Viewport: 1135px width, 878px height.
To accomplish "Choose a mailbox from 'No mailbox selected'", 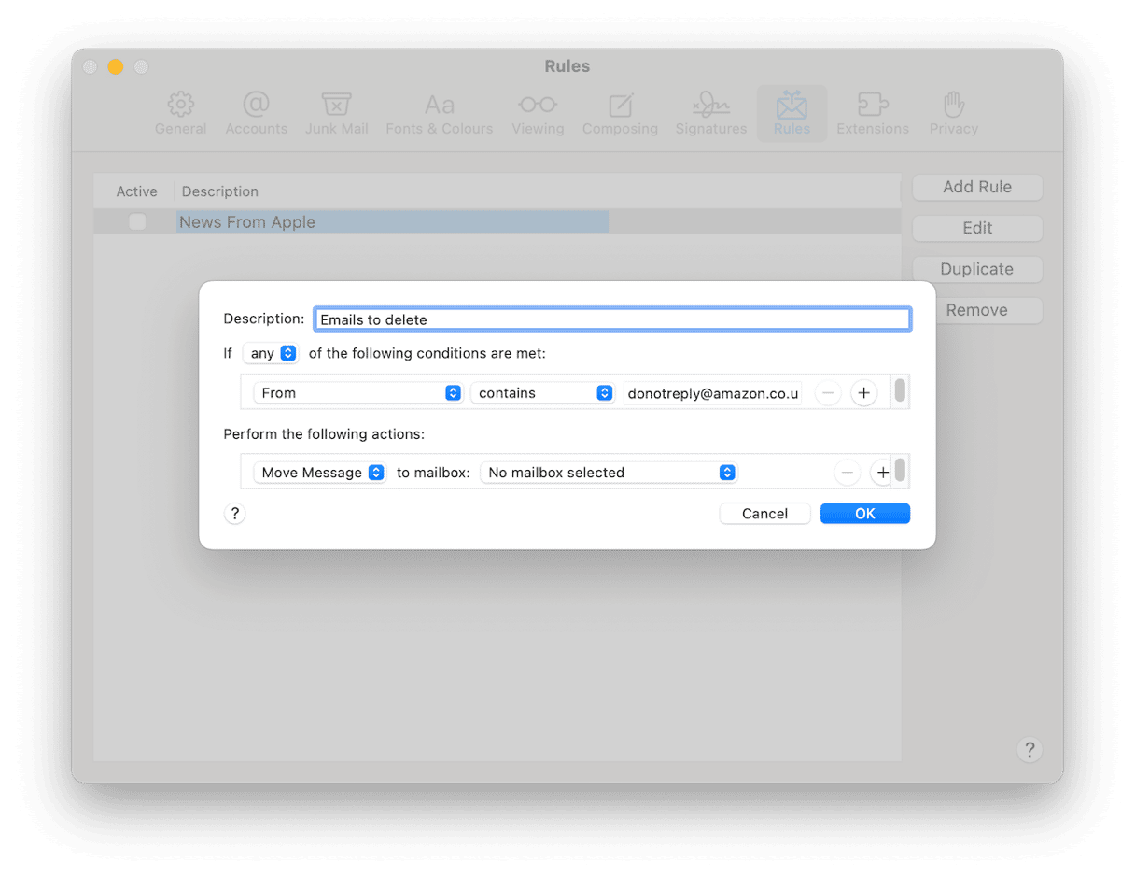I will (609, 473).
